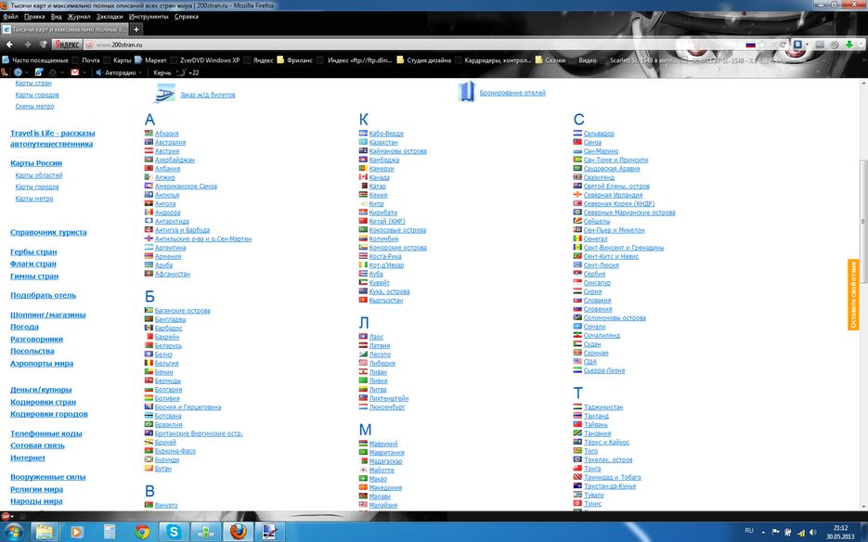Open the Казахстан country link
868x542 pixels.
click(x=383, y=142)
